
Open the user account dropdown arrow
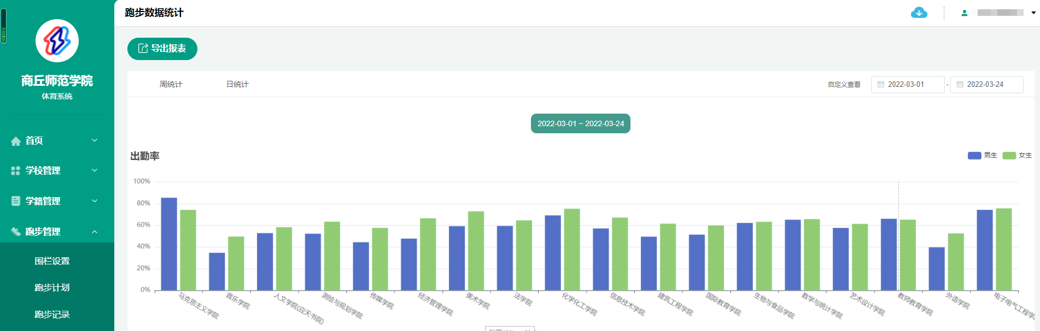point(1033,13)
